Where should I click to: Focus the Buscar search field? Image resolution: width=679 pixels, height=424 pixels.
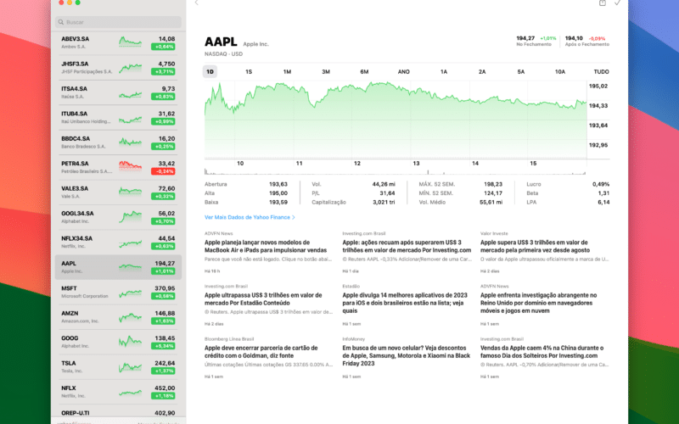coord(118,22)
